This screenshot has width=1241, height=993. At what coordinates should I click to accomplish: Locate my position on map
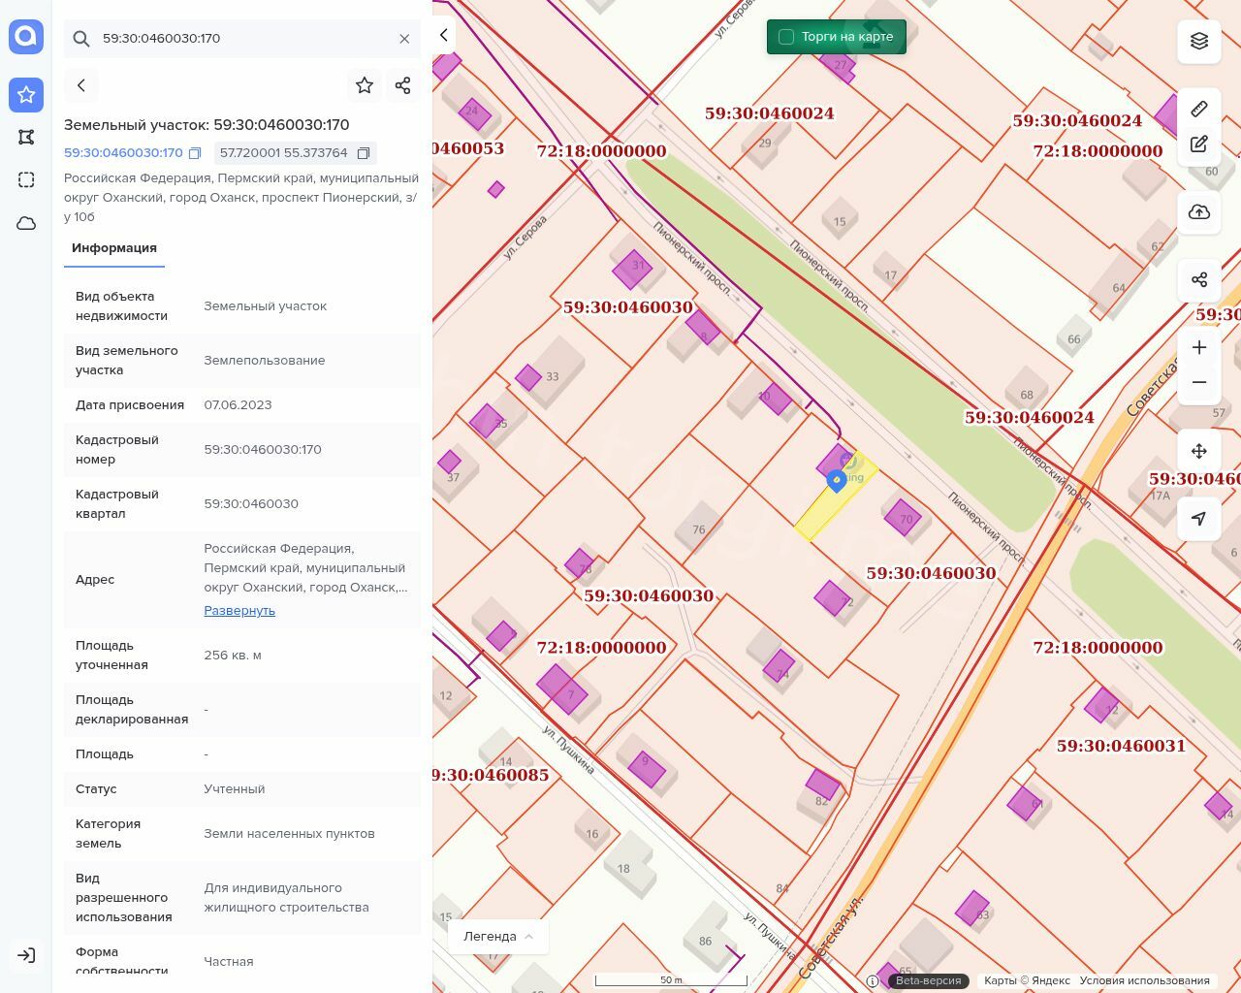(x=1199, y=519)
